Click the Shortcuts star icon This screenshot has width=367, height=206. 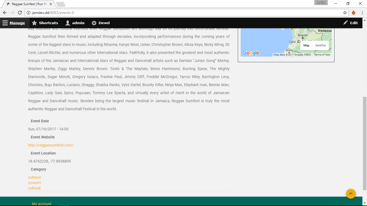tap(34, 23)
